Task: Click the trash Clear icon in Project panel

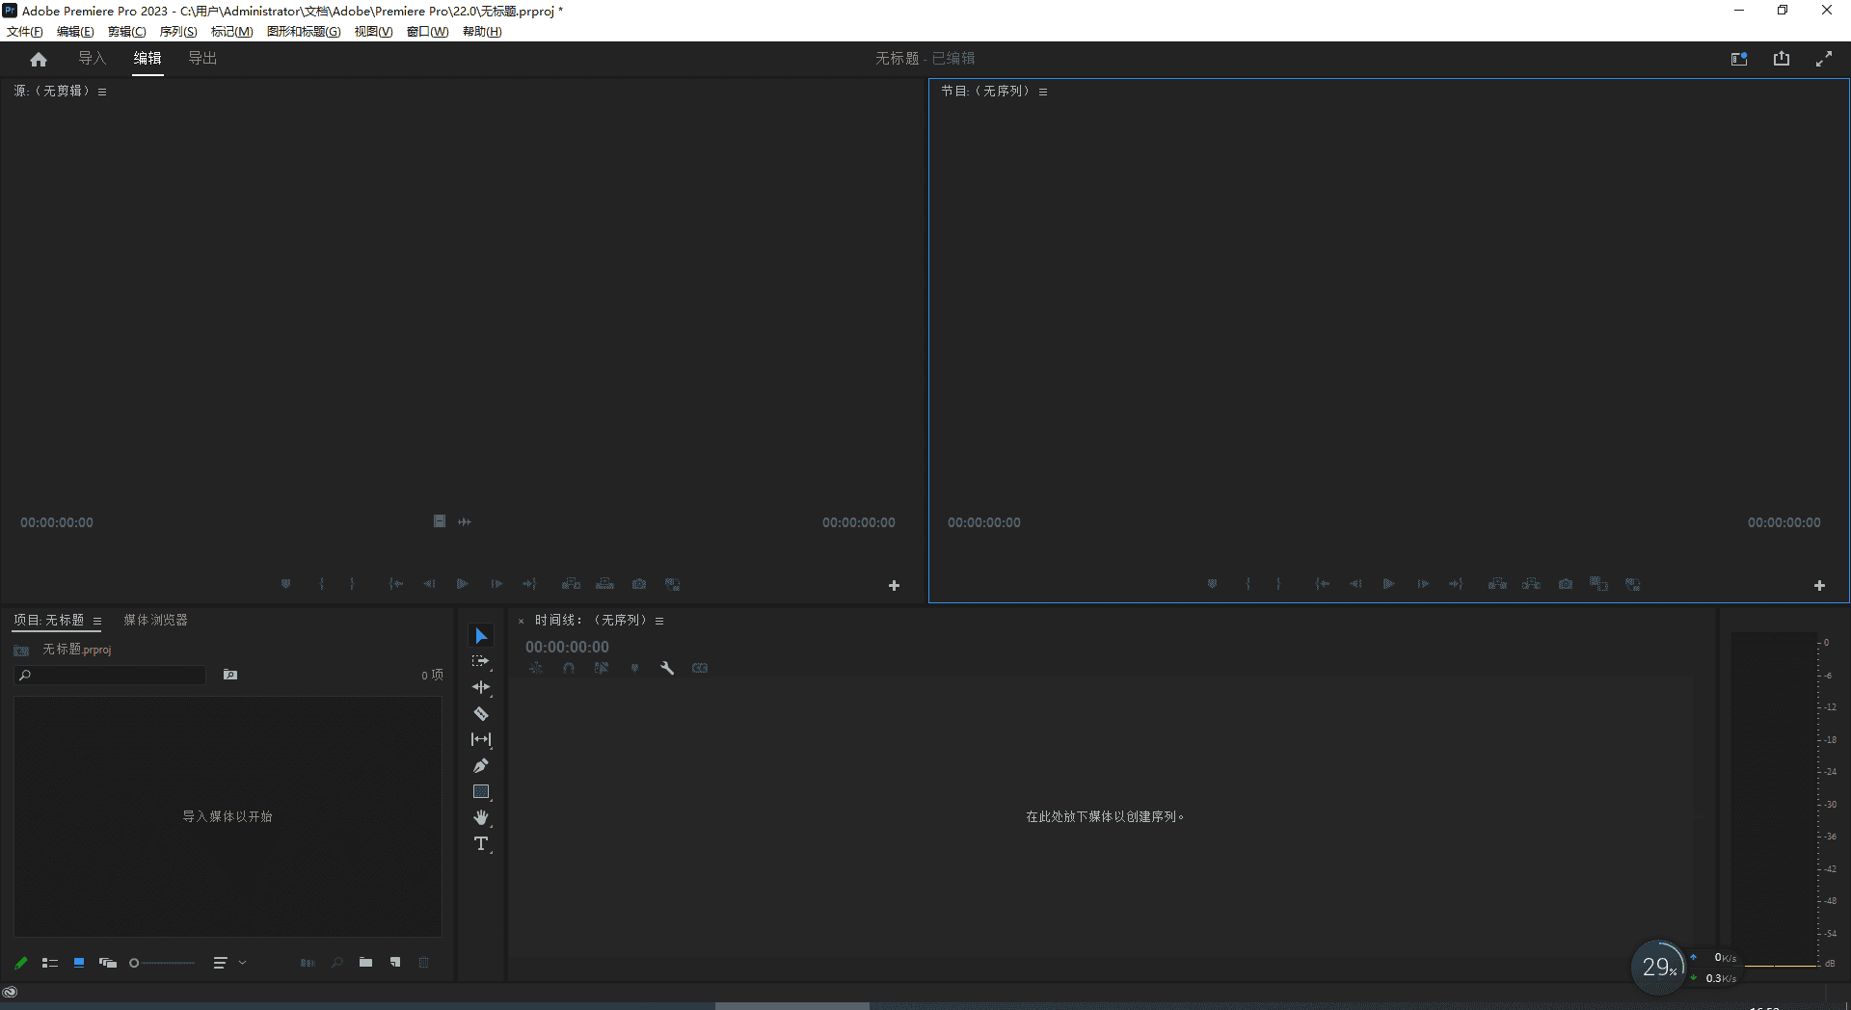Action: coord(423,962)
